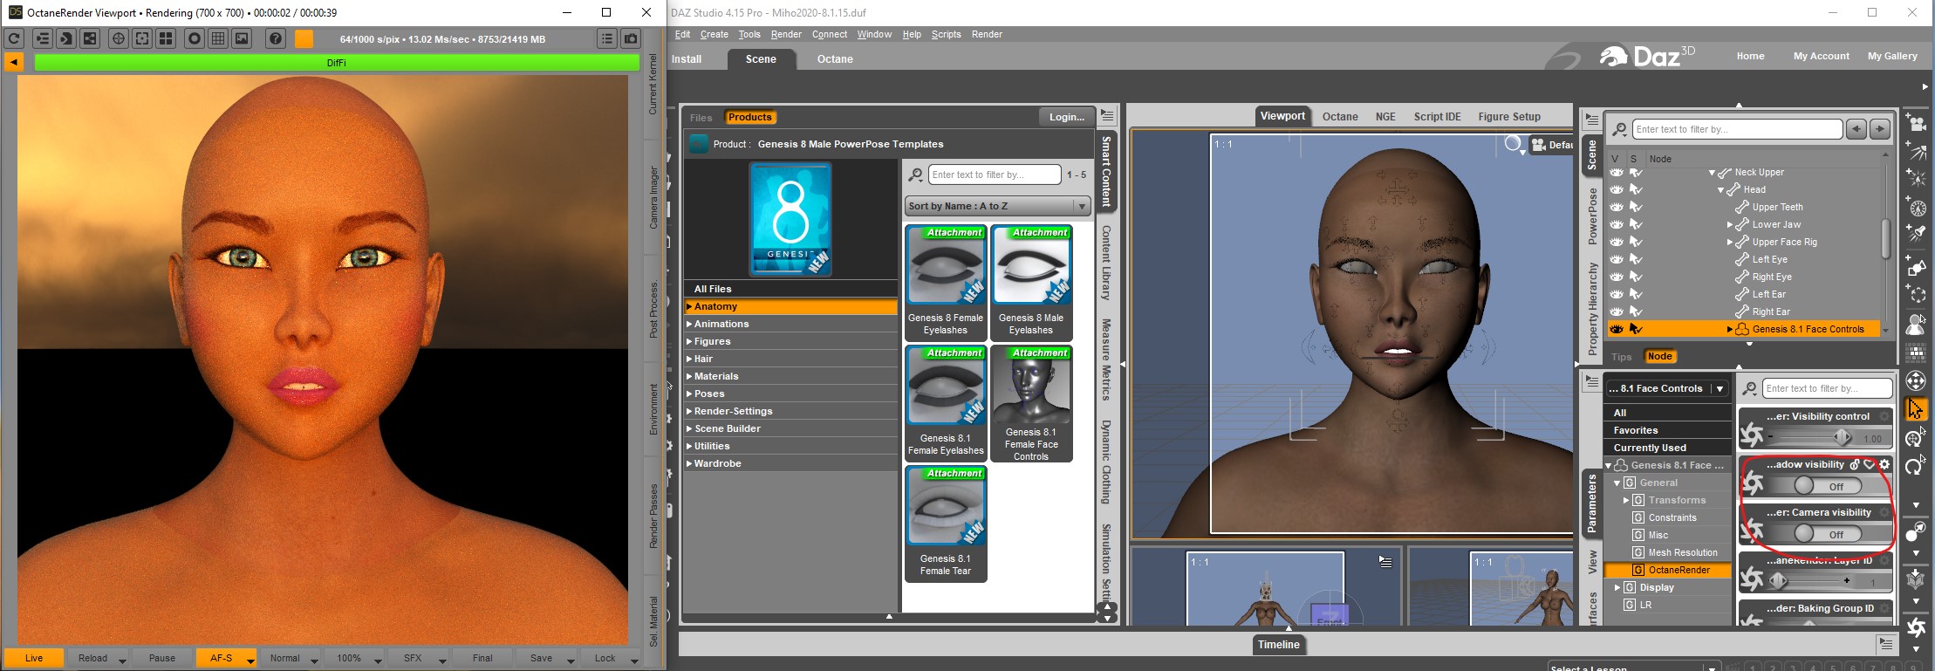The height and width of the screenshot is (671, 1935).
Task: Open the 8.1 Face Controls selection dropdown
Action: coord(1665,388)
